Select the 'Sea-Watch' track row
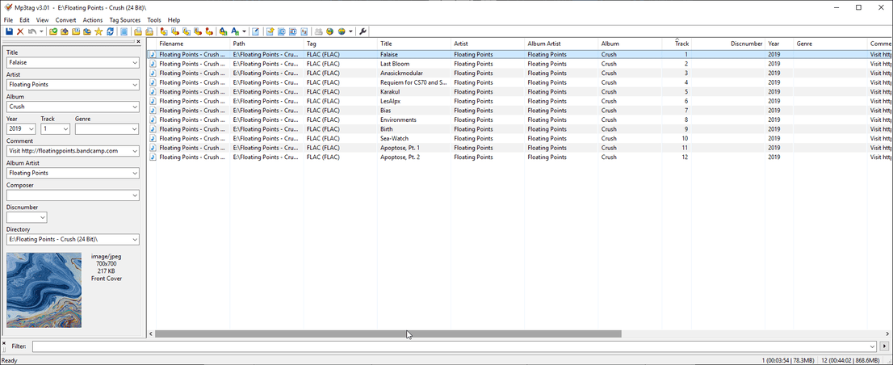893x365 pixels. [x=519, y=138]
